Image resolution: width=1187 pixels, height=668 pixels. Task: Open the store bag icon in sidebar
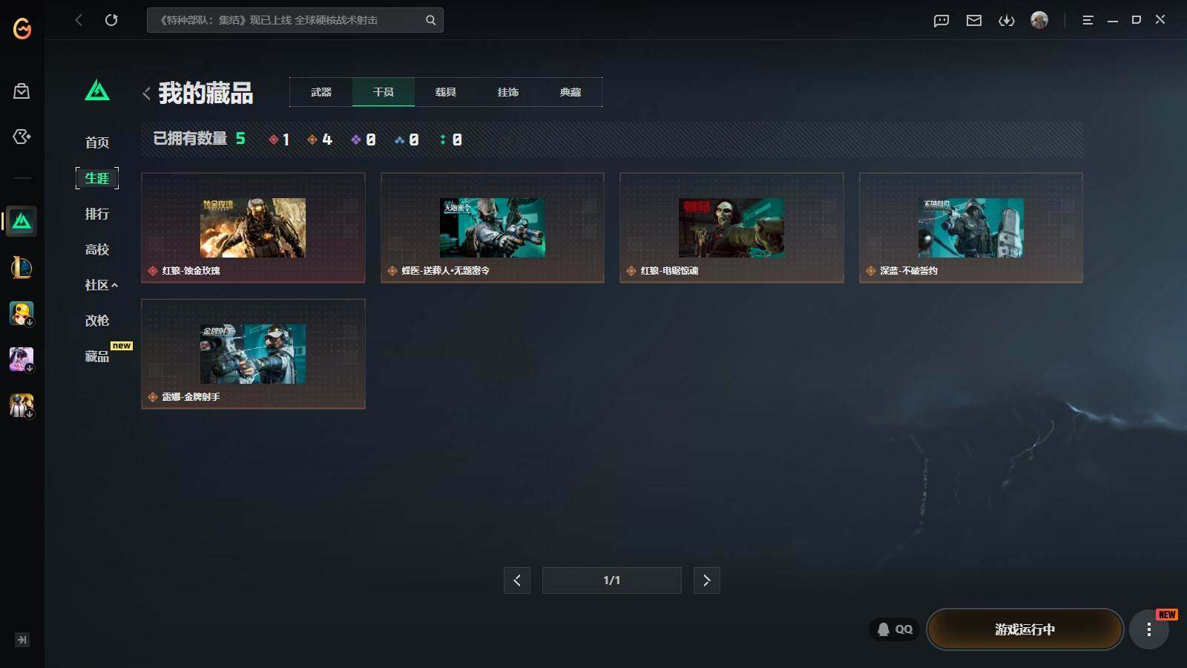(22, 91)
